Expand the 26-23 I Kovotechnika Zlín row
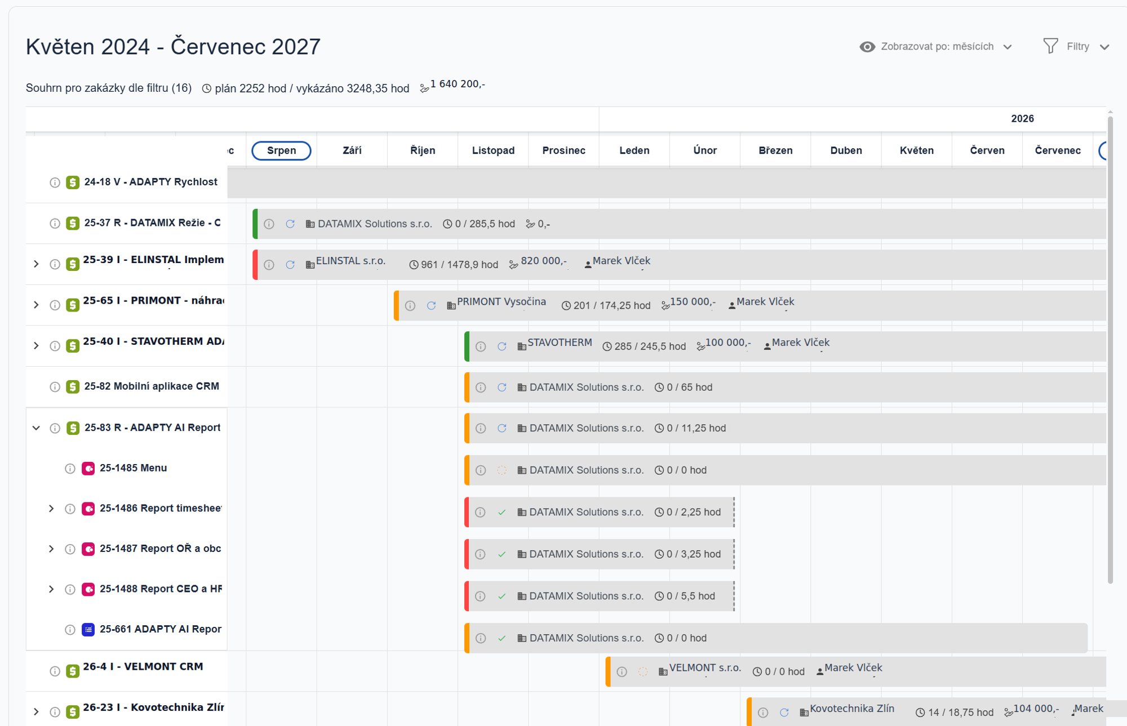Image resolution: width=1127 pixels, height=726 pixels. pos(36,711)
